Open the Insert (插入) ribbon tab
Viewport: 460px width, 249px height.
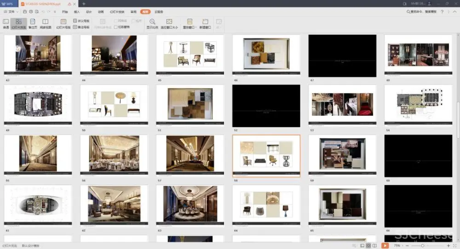(x=77, y=11)
